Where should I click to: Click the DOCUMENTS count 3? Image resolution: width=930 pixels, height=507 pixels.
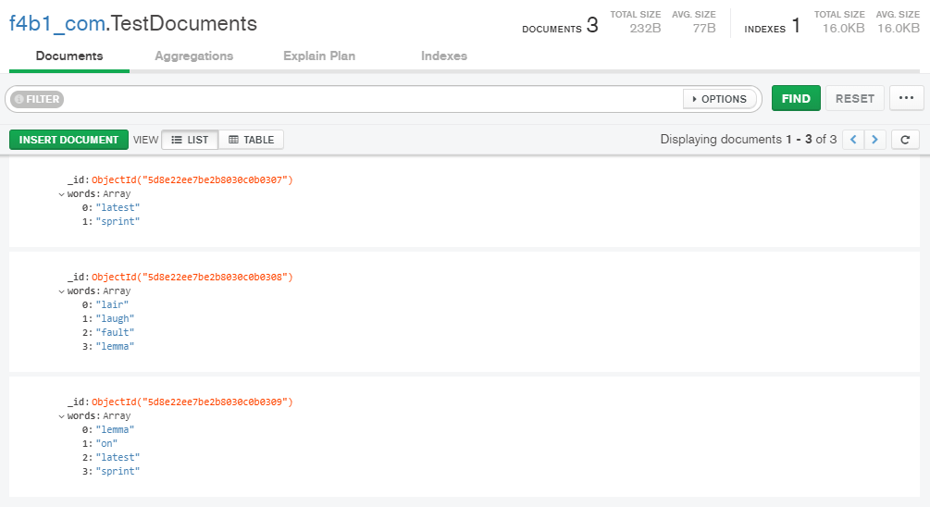pyautogui.click(x=592, y=25)
